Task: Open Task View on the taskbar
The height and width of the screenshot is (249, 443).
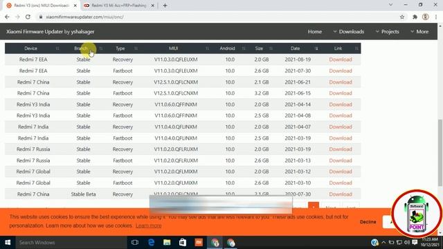Action: click(x=135, y=243)
